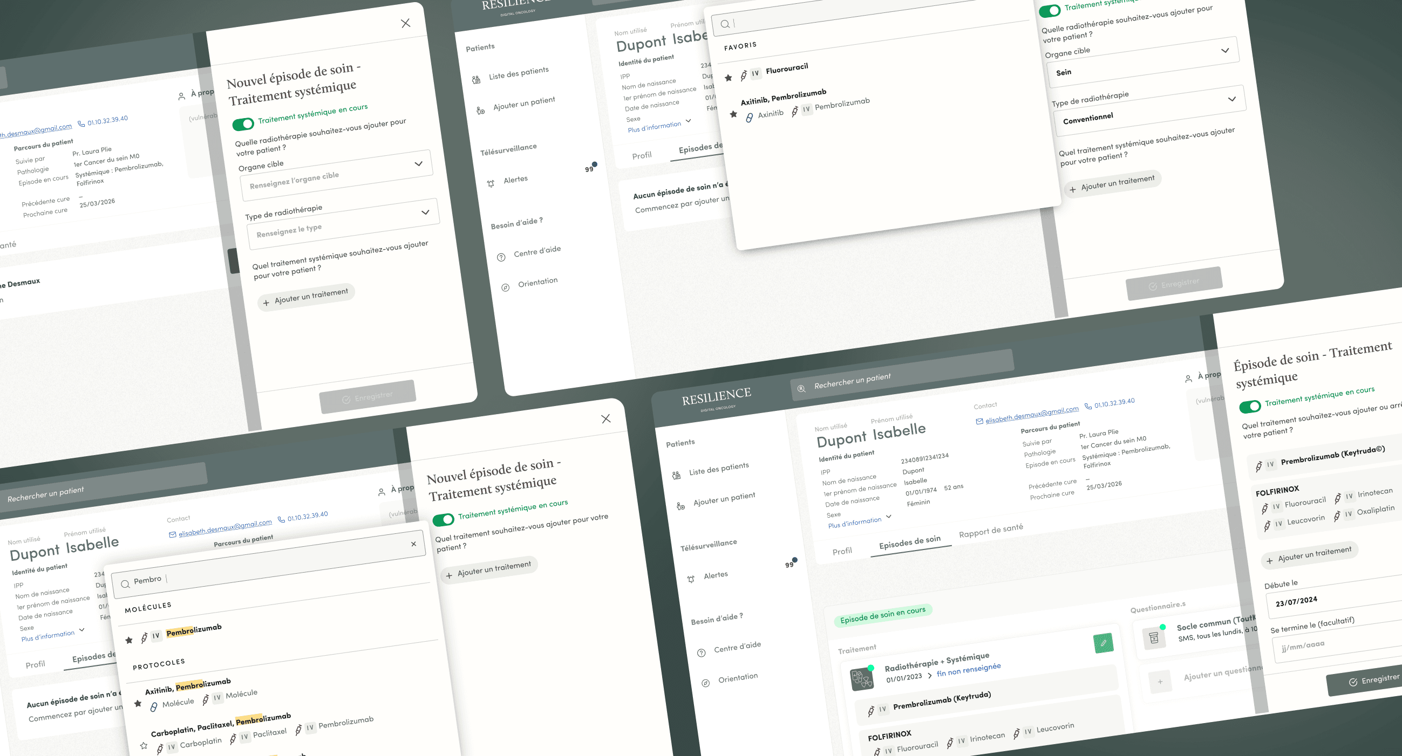Clear the Pembro search with the X icon
The height and width of the screenshot is (756, 1402).
pyautogui.click(x=413, y=544)
